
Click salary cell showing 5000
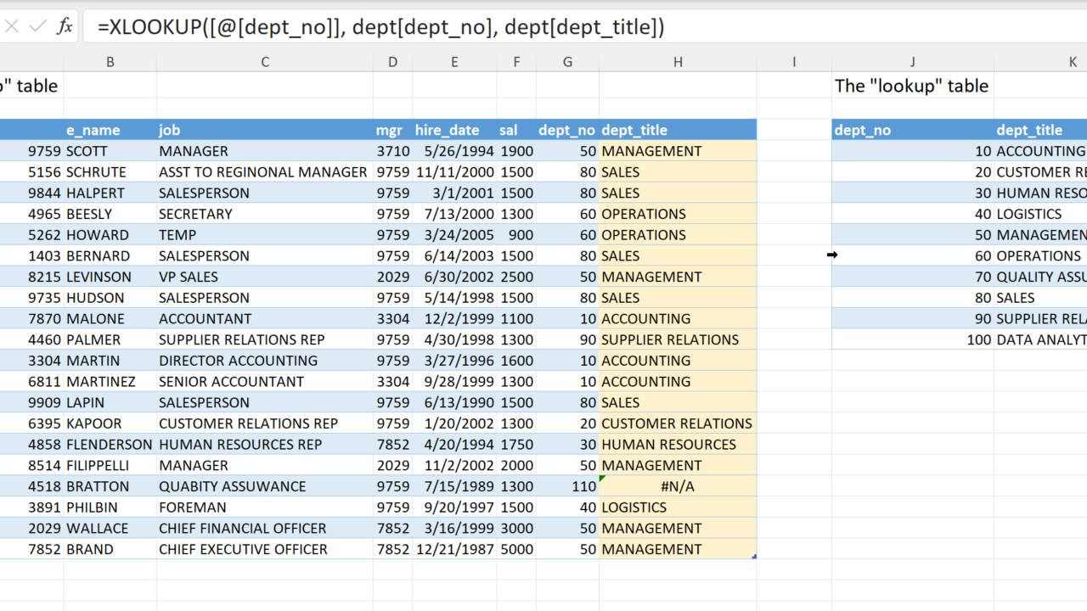tap(516, 549)
